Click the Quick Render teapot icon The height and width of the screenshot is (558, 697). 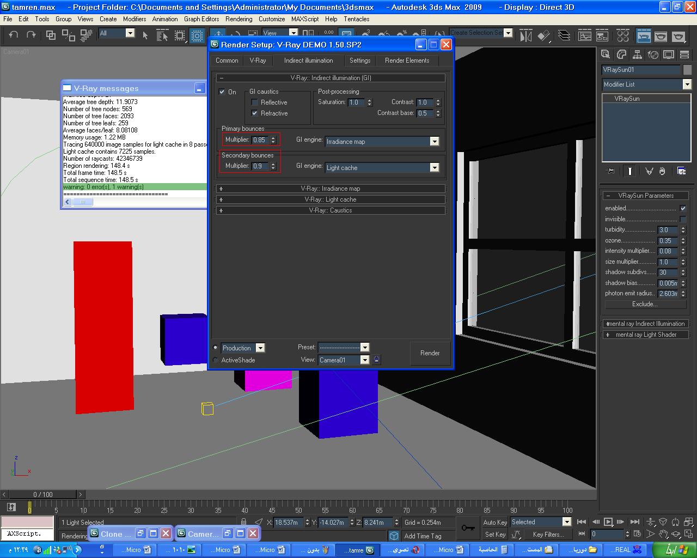[x=678, y=36]
